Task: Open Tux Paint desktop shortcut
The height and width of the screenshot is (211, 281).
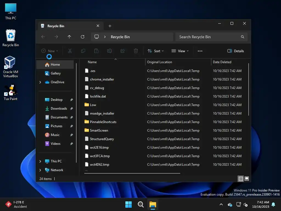Action: [11, 93]
